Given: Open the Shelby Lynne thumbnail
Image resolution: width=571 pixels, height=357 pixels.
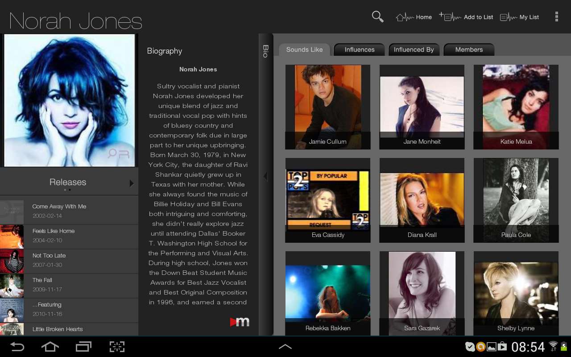Looking at the screenshot, I should [x=516, y=290].
